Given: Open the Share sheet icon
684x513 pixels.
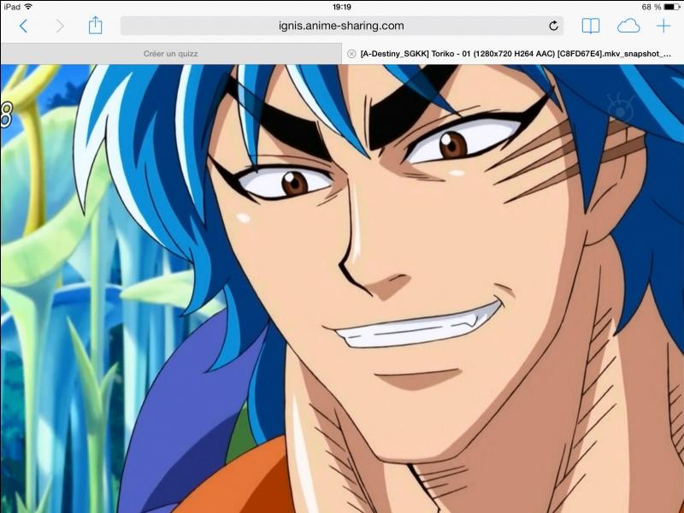Looking at the screenshot, I should coord(95,26).
